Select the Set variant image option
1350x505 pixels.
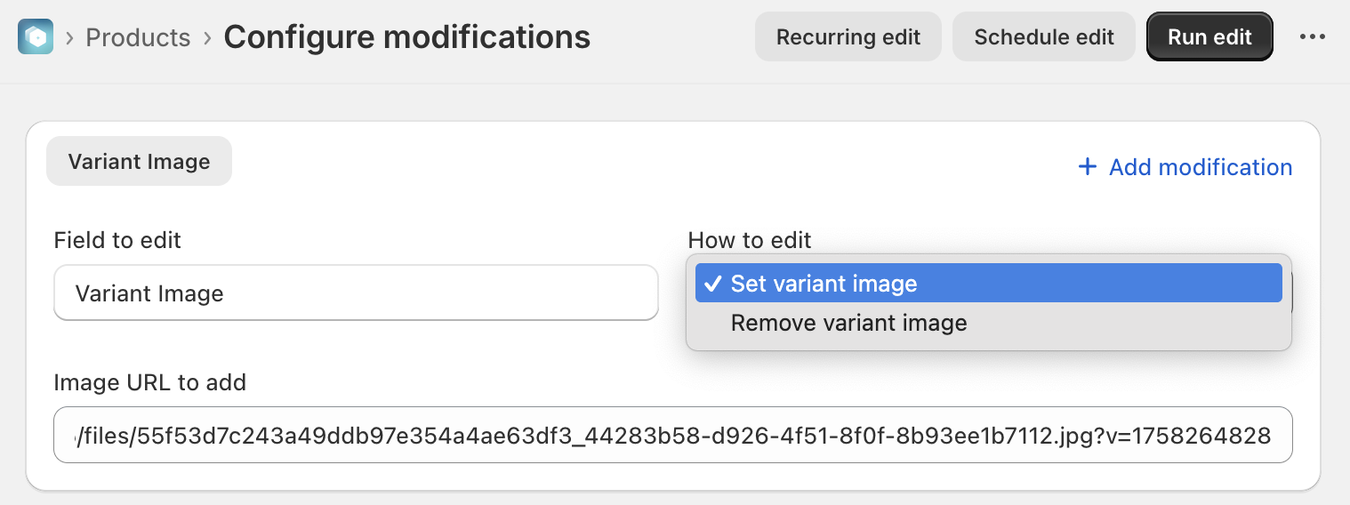click(824, 284)
